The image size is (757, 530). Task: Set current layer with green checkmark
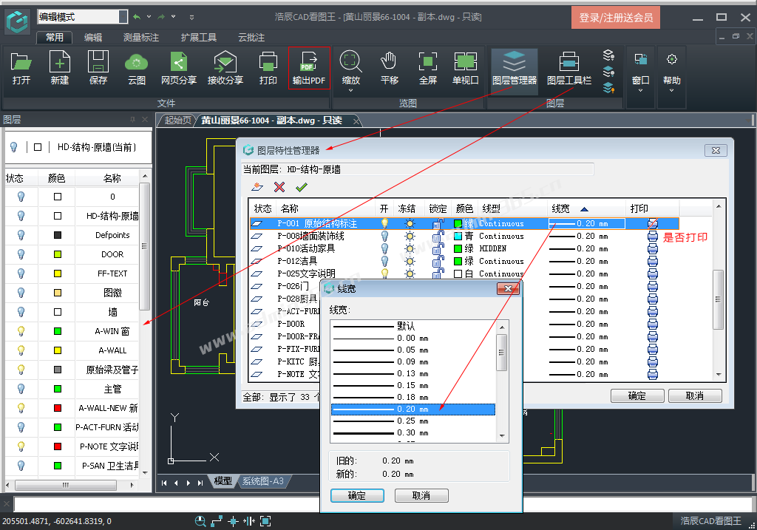pyautogui.click(x=302, y=187)
